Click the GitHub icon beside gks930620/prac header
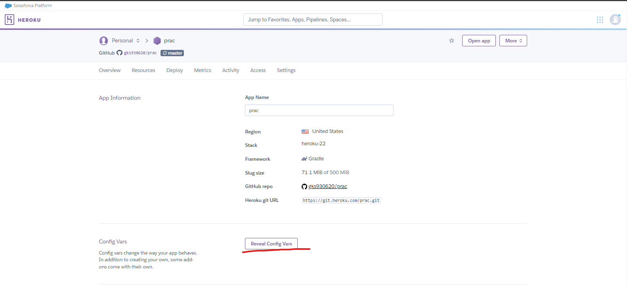The width and height of the screenshot is (627, 285). coord(119,53)
